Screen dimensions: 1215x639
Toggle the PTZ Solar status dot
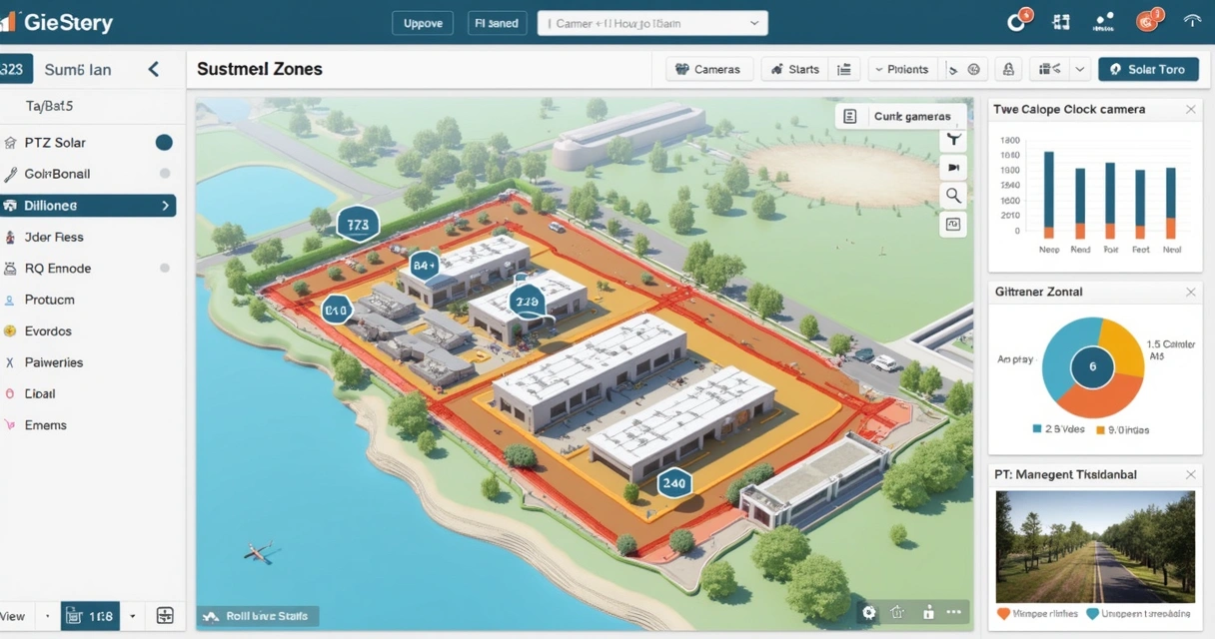tap(164, 143)
